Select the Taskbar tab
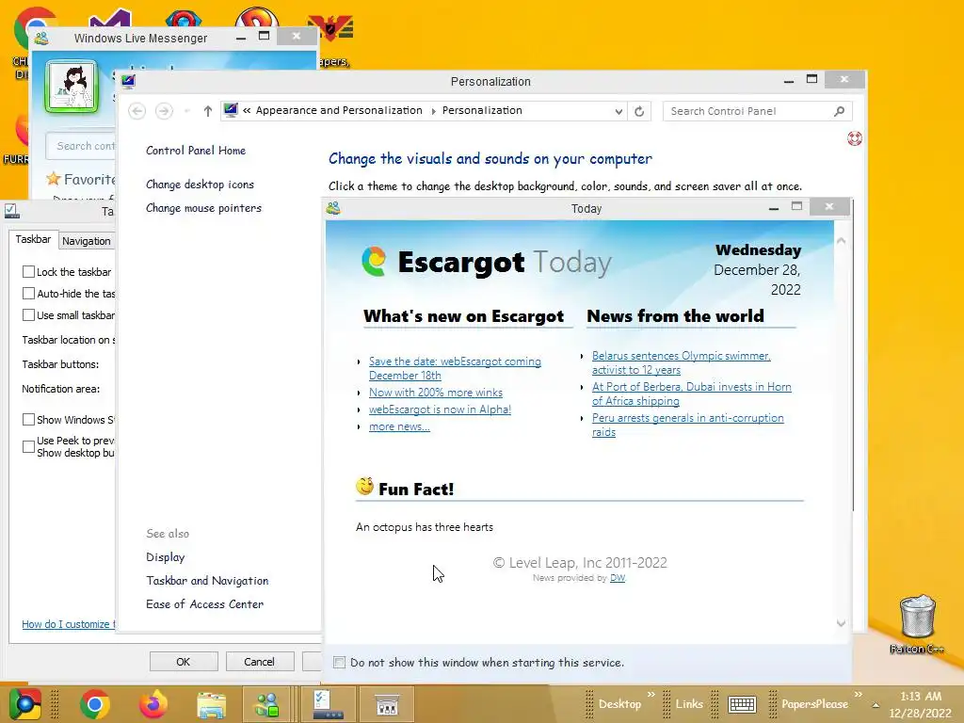This screenshot has width=964, height=723. 33,239
